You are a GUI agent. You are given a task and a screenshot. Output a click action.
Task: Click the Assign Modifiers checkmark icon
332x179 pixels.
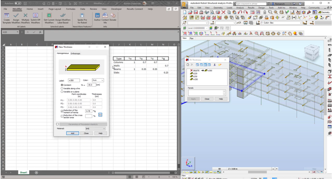pos(16,16)
